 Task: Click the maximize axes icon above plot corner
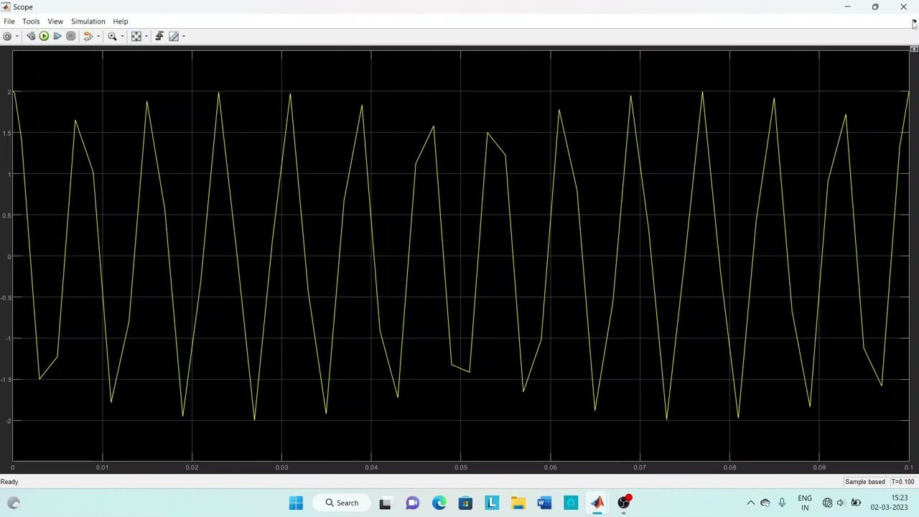point(914,49)
